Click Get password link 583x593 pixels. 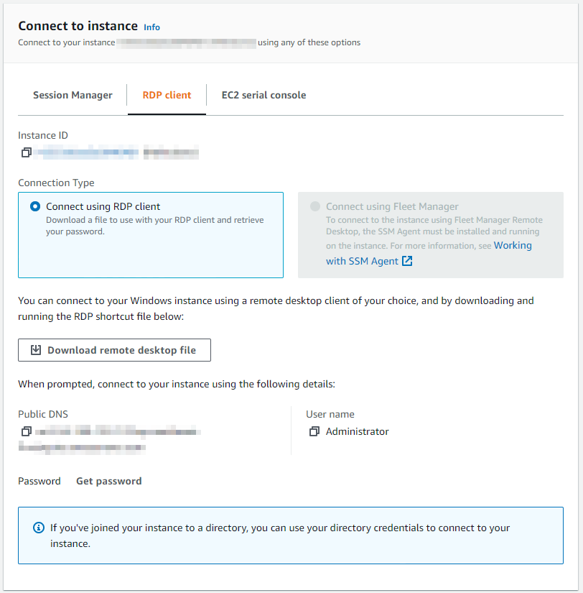pyautogui.click(x=109, y=481)
